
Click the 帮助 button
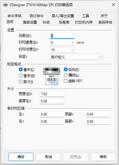pos(103,157)
